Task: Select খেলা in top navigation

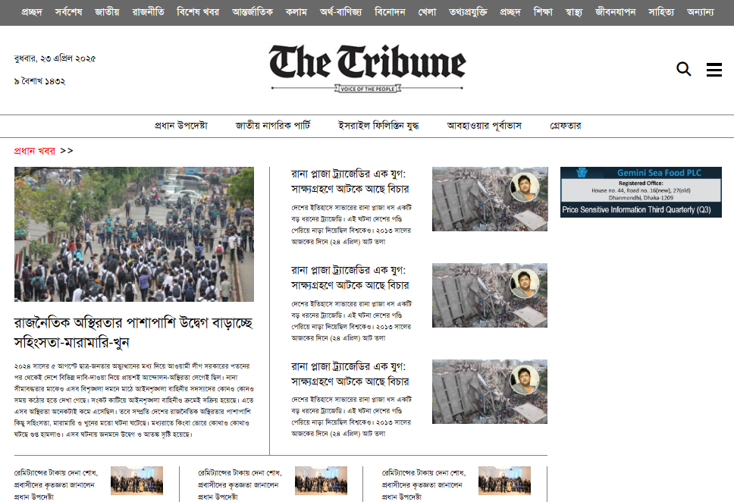Action: click(427, 12)
